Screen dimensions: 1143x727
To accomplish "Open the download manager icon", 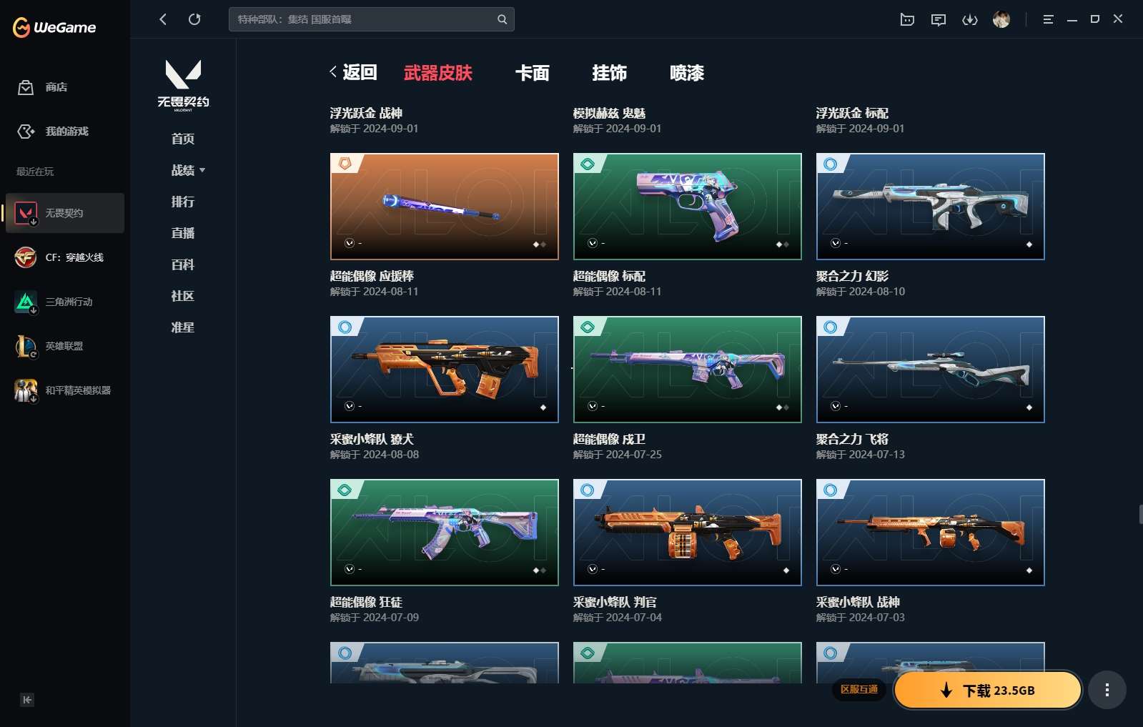I will tap(969, 20).
